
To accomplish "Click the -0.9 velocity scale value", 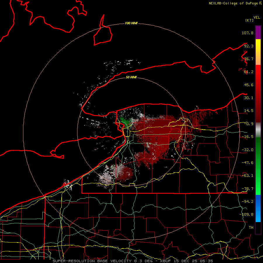I will [x=249, y=124].
